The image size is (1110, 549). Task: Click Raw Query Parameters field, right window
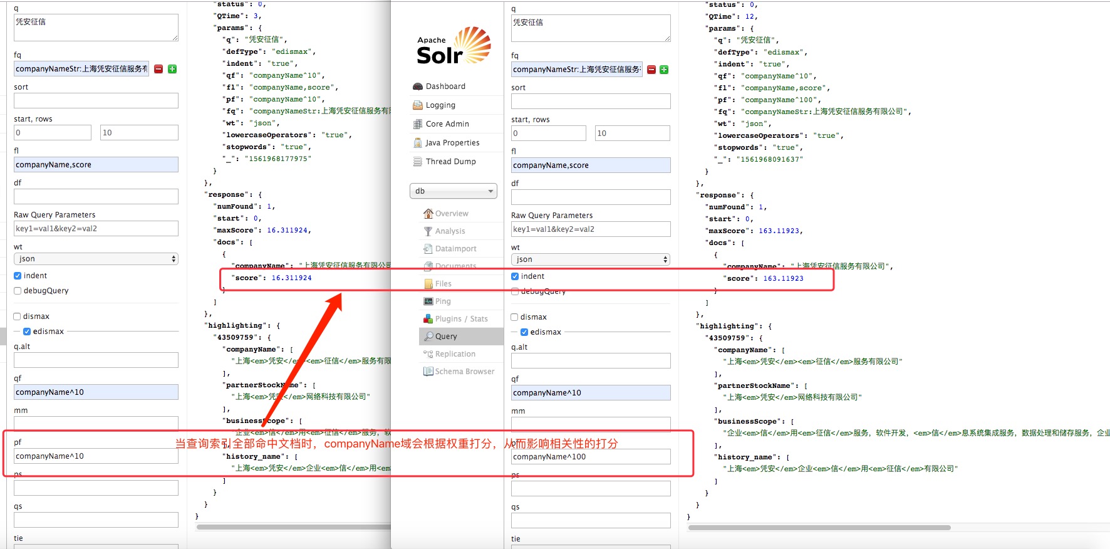pyautogui.click(x=591, y=229)
